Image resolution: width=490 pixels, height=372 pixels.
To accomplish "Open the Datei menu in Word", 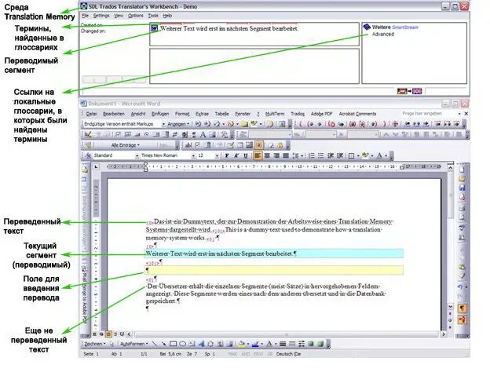I will point(91,114).
